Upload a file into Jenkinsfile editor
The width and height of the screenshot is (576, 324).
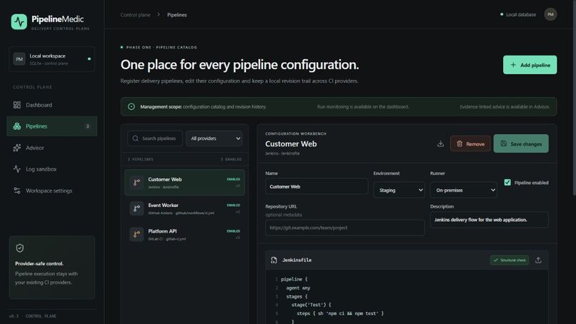pyautogui.click(x=538, y=260)
